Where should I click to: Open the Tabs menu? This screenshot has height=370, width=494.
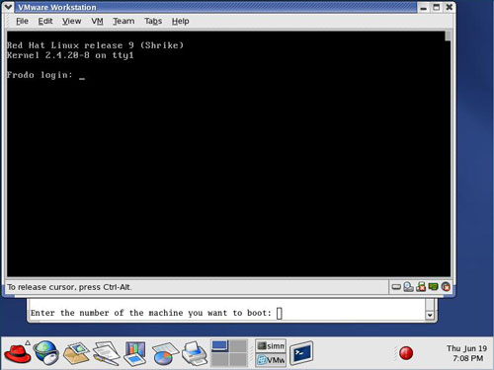(x=153, y=21)
